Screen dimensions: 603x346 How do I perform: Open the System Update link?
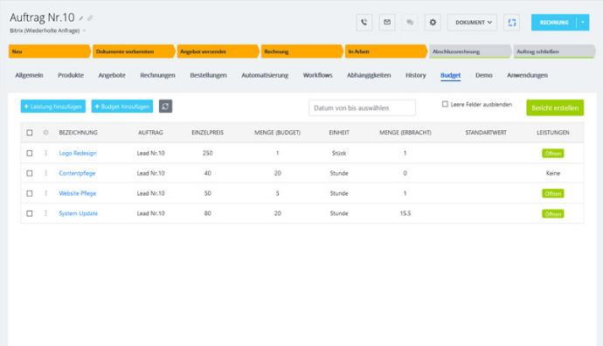point(78,213)
